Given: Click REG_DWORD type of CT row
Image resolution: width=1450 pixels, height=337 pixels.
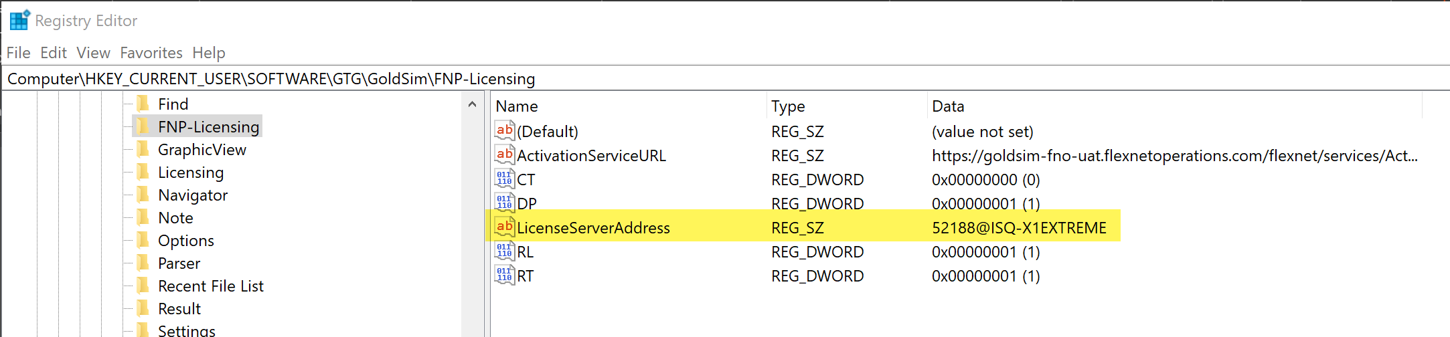Looking at the screenshot, I should point(817,180).
